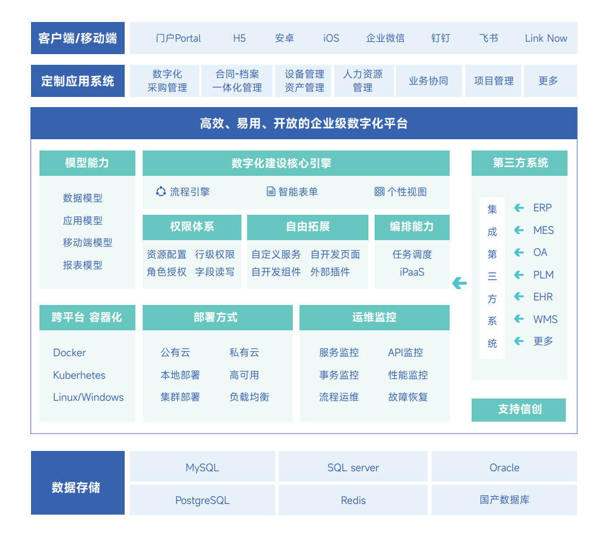Select the 安卓 tab
Image resolution: width=607 pixels, height=540 pixels.
click(x=284, y=38)
